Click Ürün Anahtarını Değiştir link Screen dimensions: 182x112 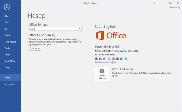(x=106, y=62)
